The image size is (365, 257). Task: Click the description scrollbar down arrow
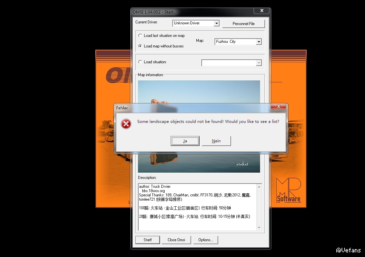[x=259, y=227]
